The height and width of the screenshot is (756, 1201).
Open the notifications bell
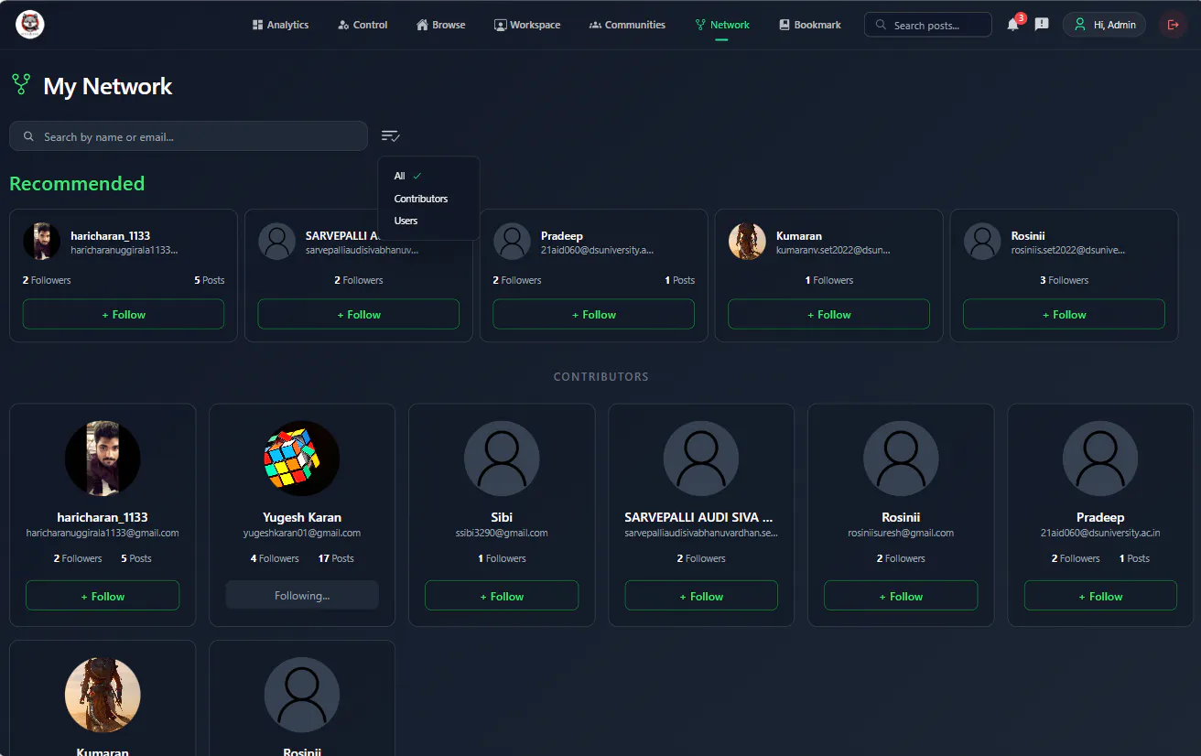pos(1012,25)
